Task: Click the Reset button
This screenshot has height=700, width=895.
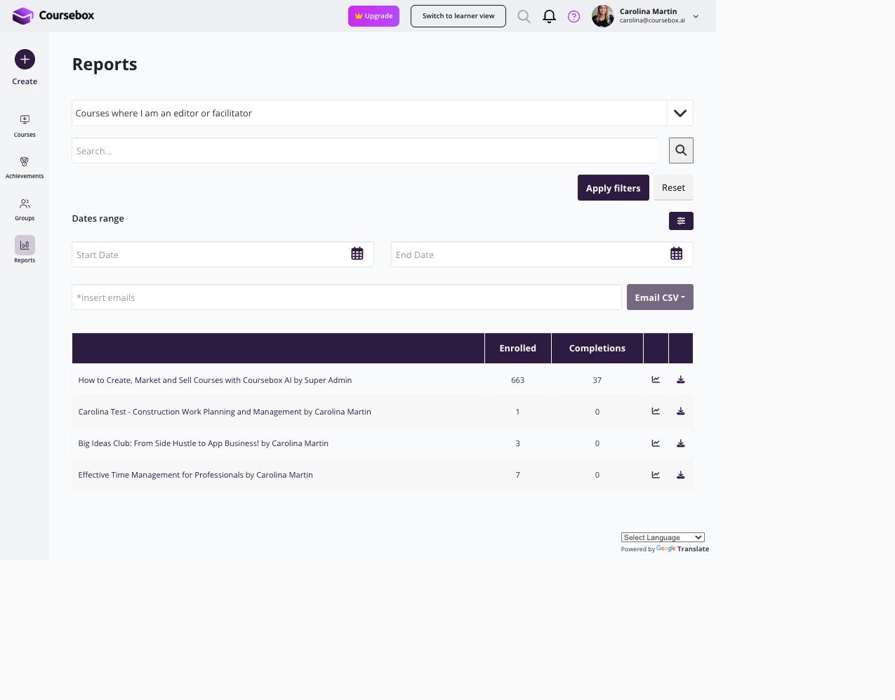Action: [x=673, y=187]
